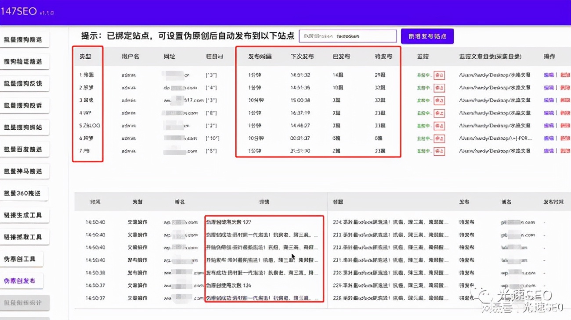
Task: Click the red stop icon on the first site row
Action: point(438,75)
